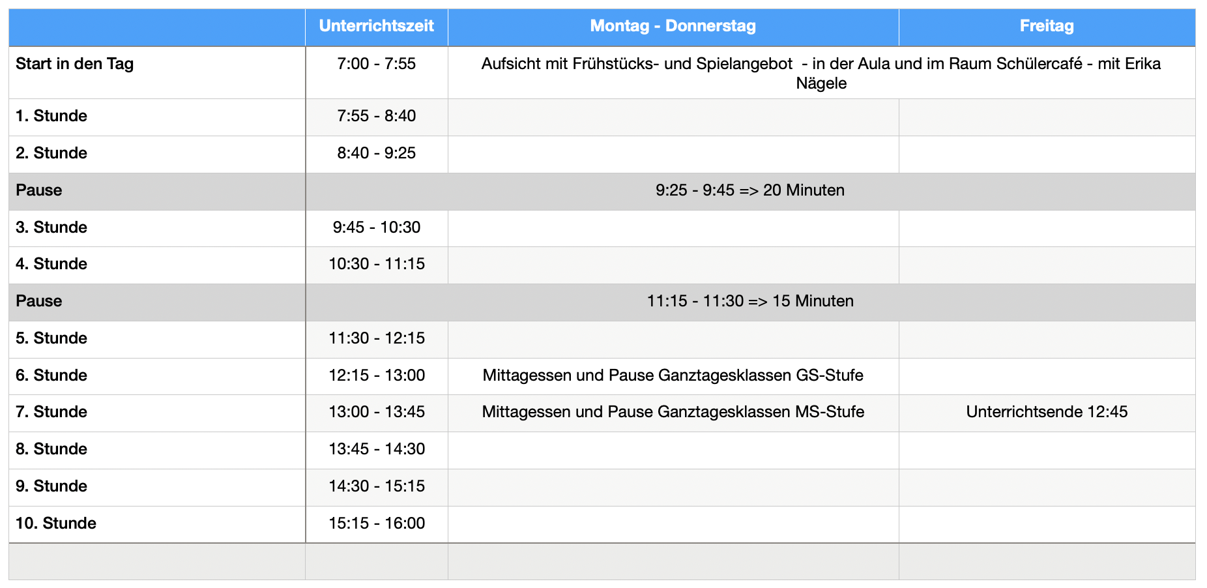Click the 3. Stunde row label
This screenshot has width=1207, height=588.
pos(157,228)
